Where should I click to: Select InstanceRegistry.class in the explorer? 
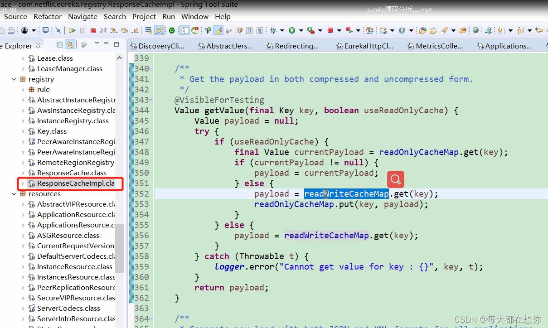(x=73, y=121)
